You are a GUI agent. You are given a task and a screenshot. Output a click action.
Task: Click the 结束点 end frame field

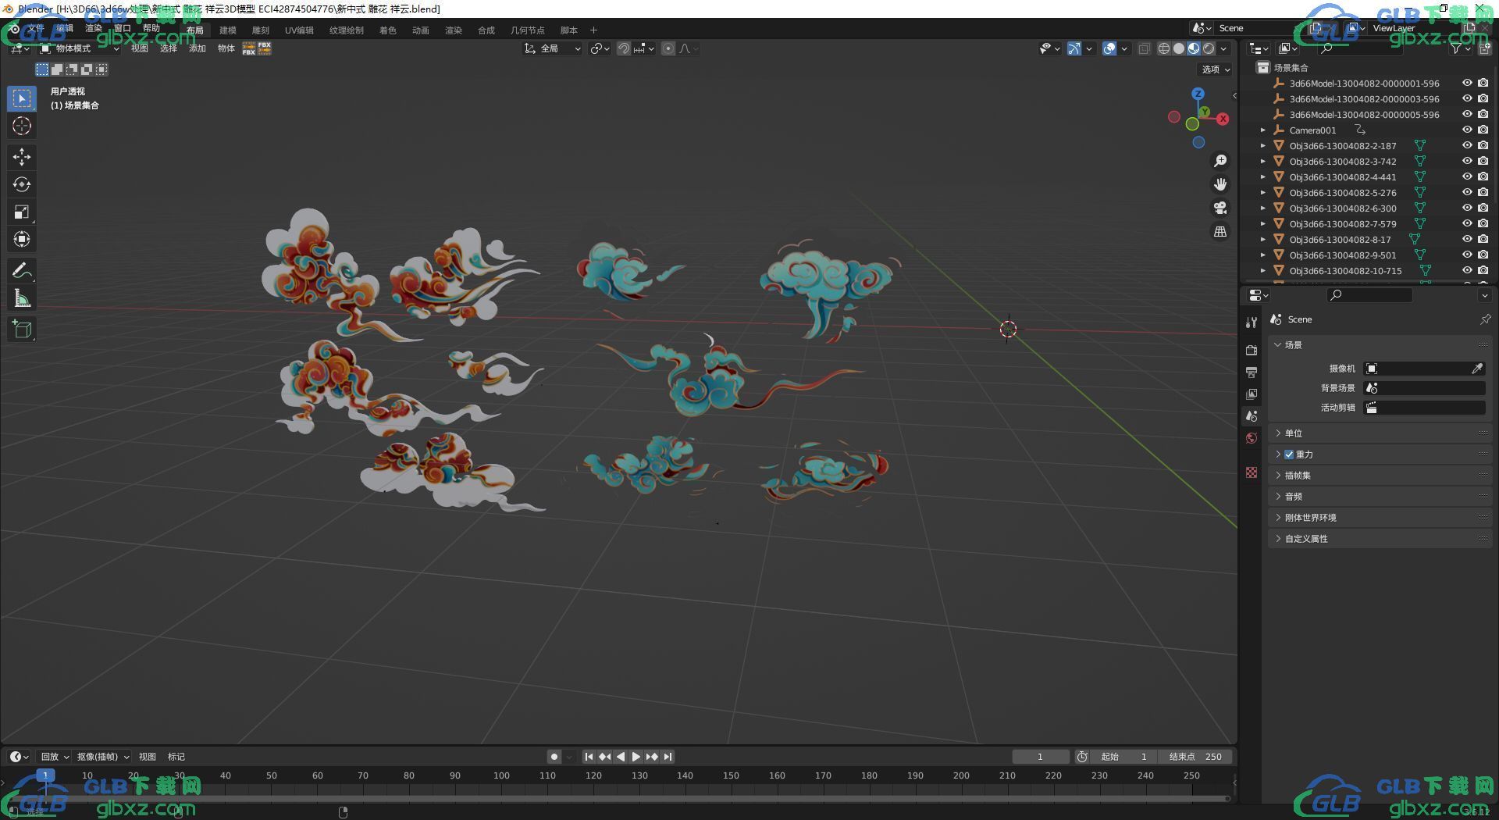[x=1197, y=757]
